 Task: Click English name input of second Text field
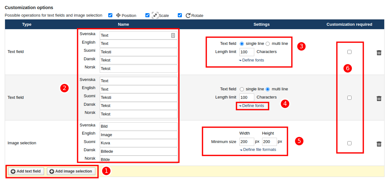138,89
